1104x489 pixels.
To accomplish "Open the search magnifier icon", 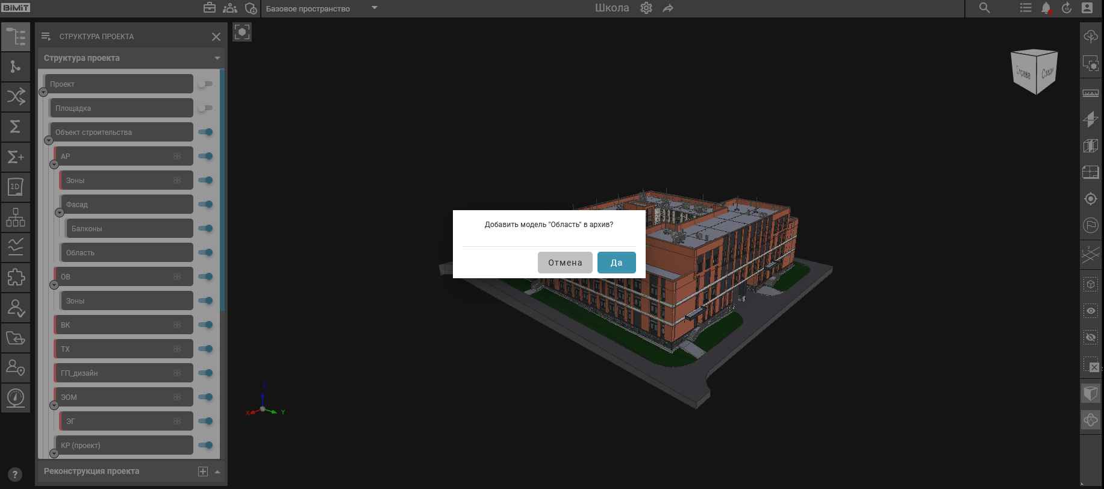I will tap(984, 8).
